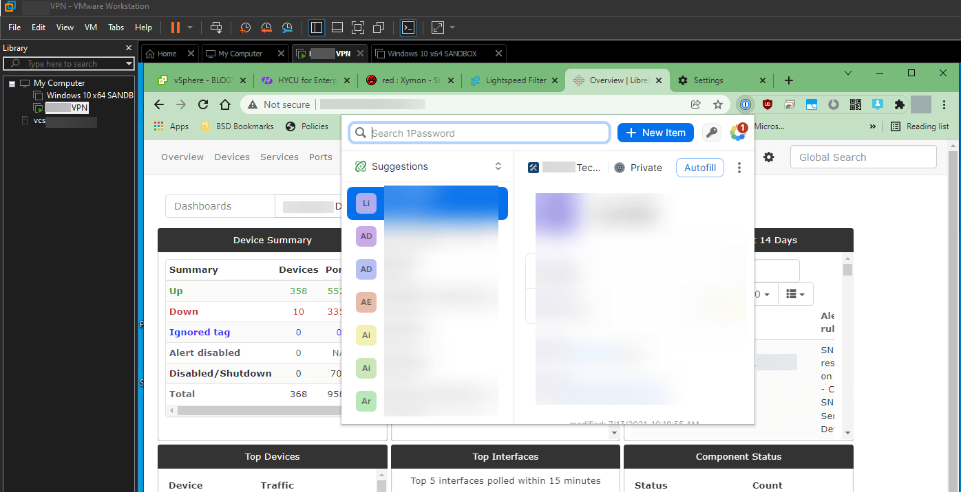Take a snapshot with the clock-plus icon
This screenshot has width=961, height=492.
(x=245, y=27)
